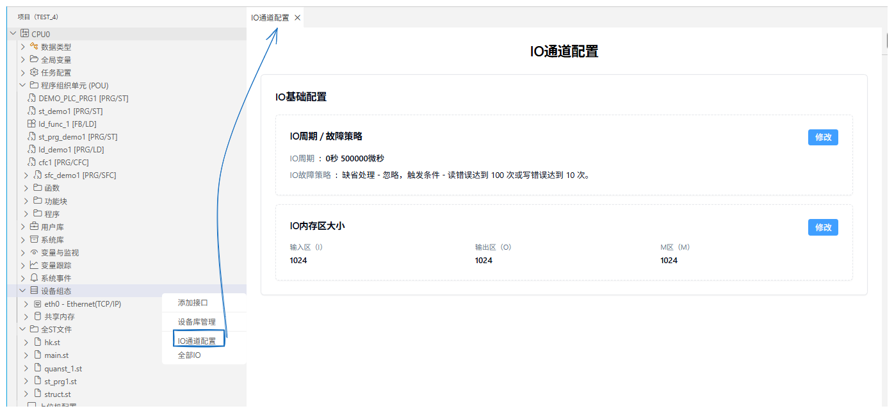Click the 系统库 archive icon

34,239
